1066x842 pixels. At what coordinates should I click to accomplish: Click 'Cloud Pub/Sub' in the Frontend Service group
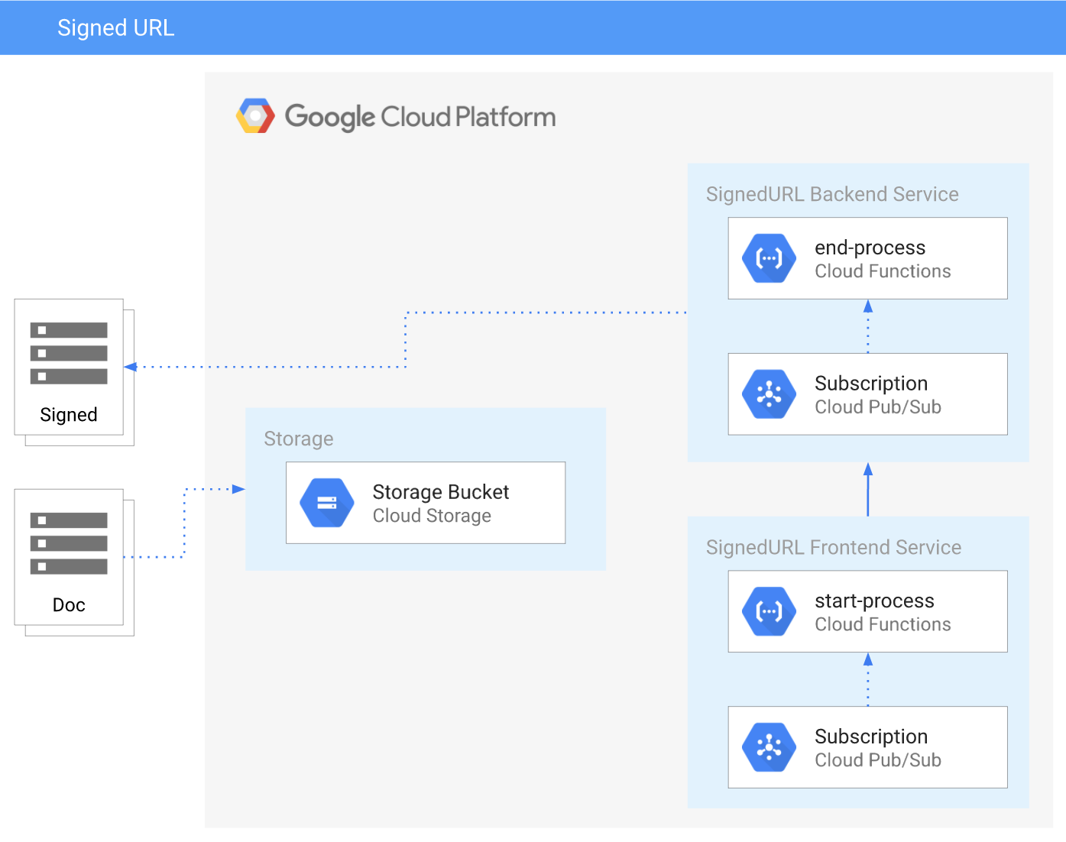[x=878, y=760]
